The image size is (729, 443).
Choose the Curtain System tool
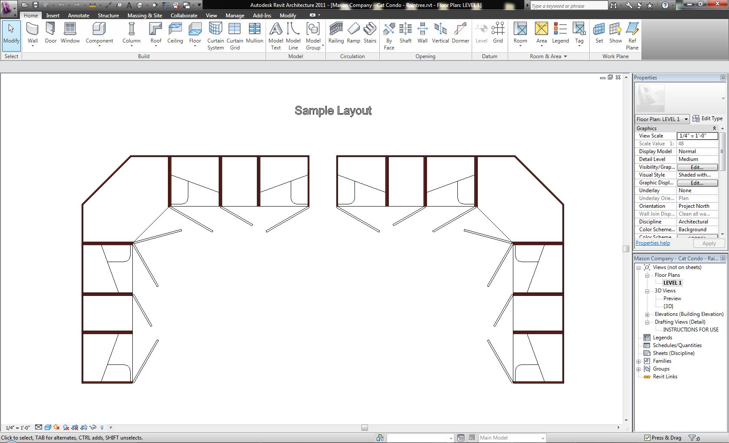215,36
